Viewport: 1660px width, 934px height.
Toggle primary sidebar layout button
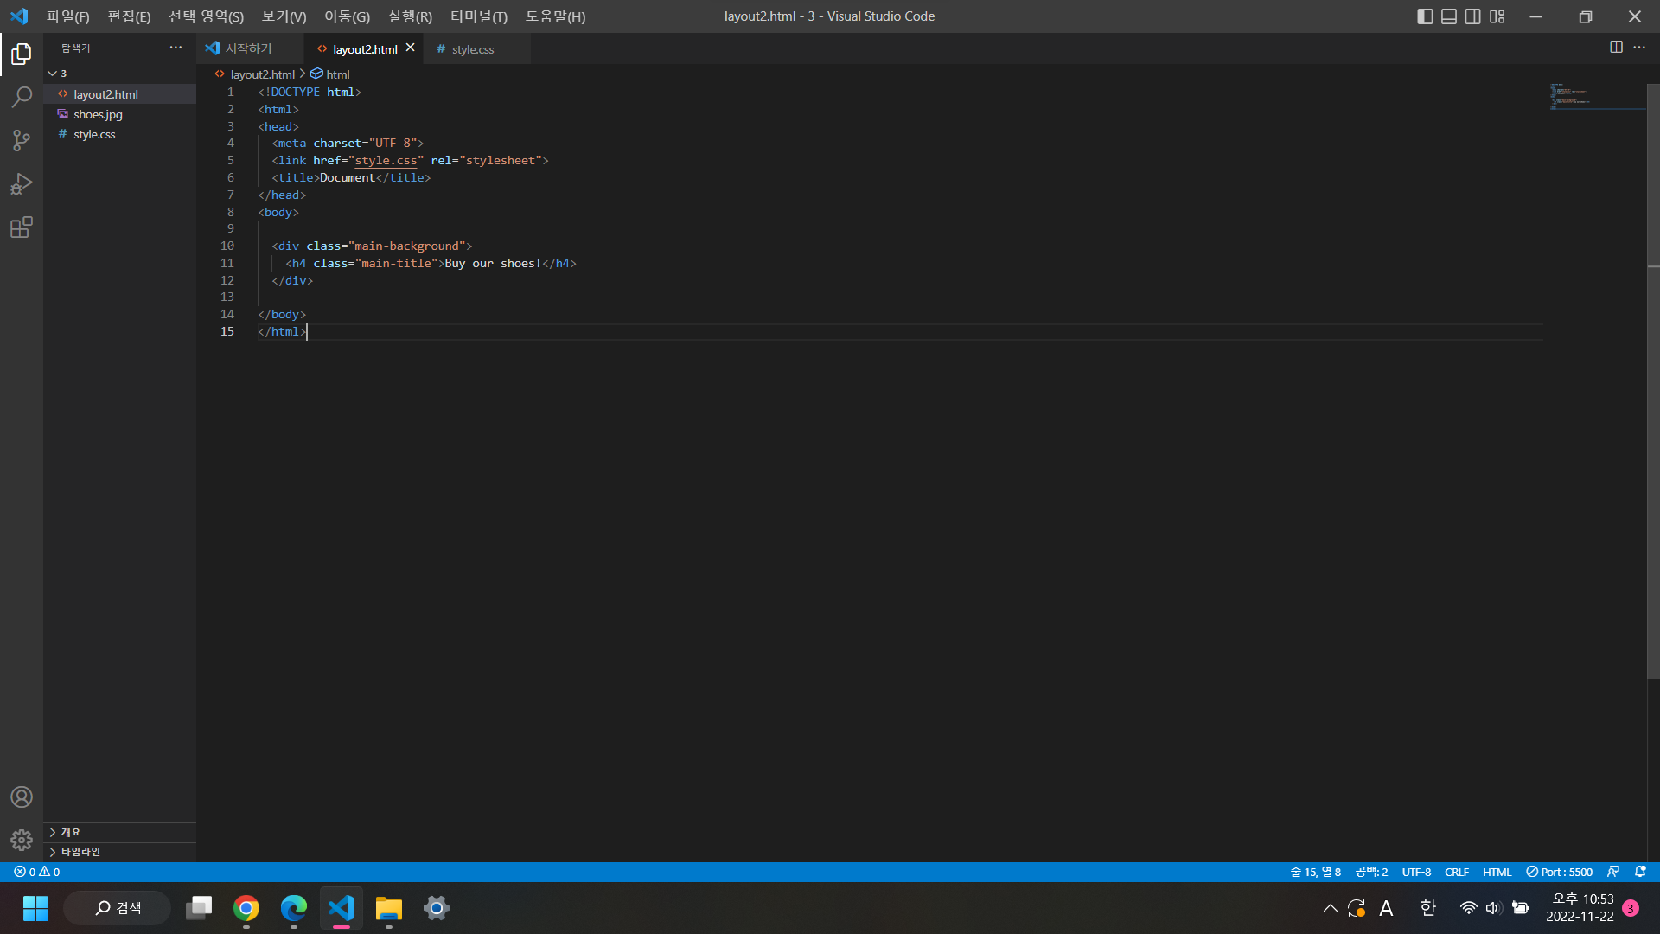pyautogui.click(x=1426, y=16)
